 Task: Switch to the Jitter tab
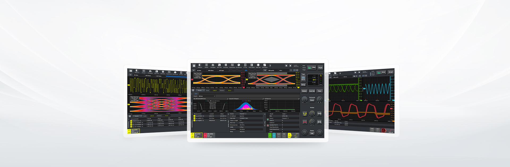[x=196, y=94]
